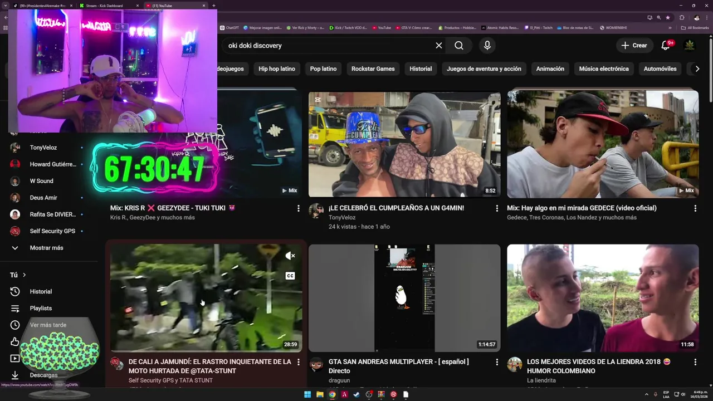Viewport: 713px width, 401px height.
Task: Open a new browser tab with the plus
Action: [x=214, y=6]
